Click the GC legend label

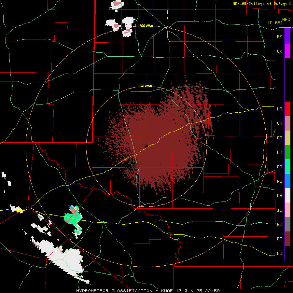tap(279, 225)
